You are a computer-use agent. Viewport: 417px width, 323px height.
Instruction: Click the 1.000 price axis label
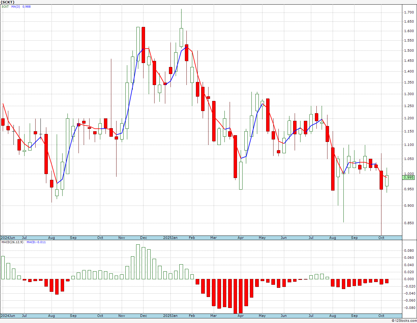coord(409,174)
